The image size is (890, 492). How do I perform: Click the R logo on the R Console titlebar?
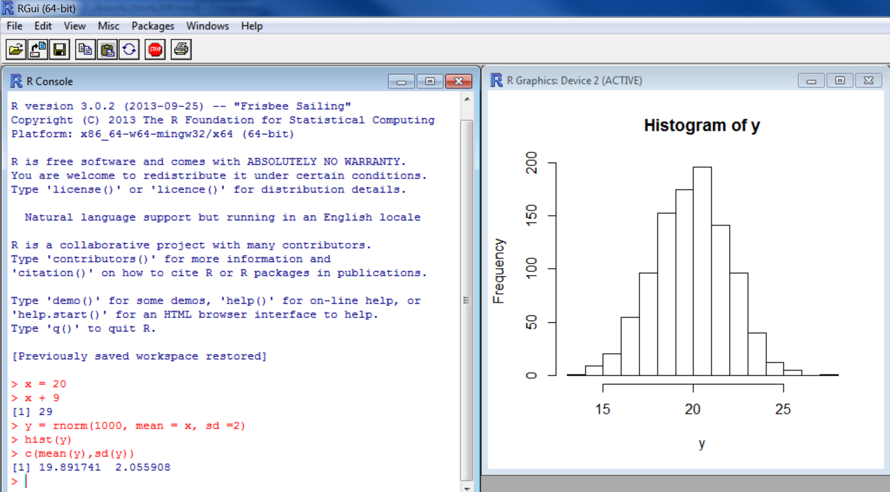coord(15,81)
